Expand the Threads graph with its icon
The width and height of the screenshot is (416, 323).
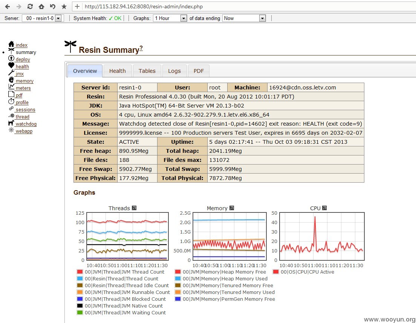134,208
